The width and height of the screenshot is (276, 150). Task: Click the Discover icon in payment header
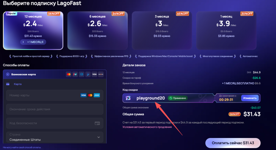pos(101,74)
